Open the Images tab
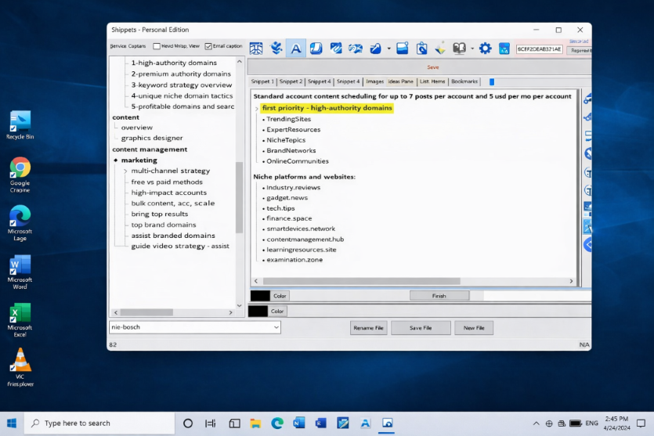The image size is (654, 436). point(374,81)
